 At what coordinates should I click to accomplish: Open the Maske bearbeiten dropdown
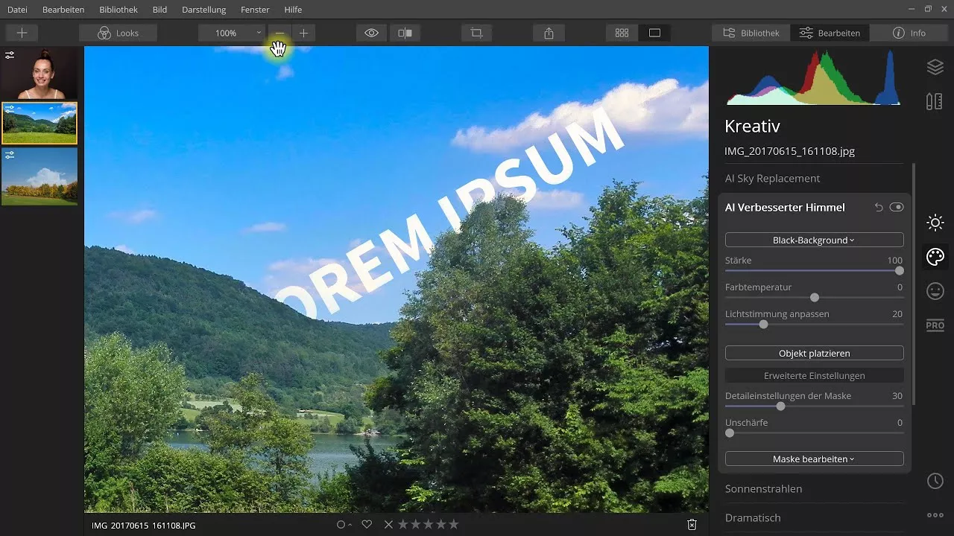[814, 459]
